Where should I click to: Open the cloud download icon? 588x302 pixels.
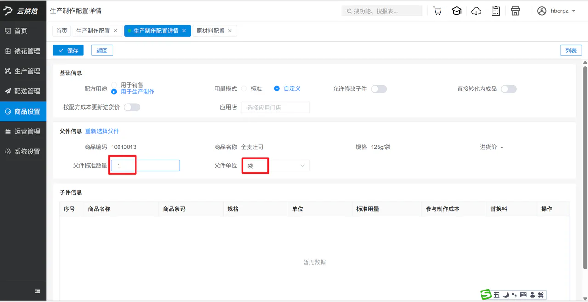point(476,11)
